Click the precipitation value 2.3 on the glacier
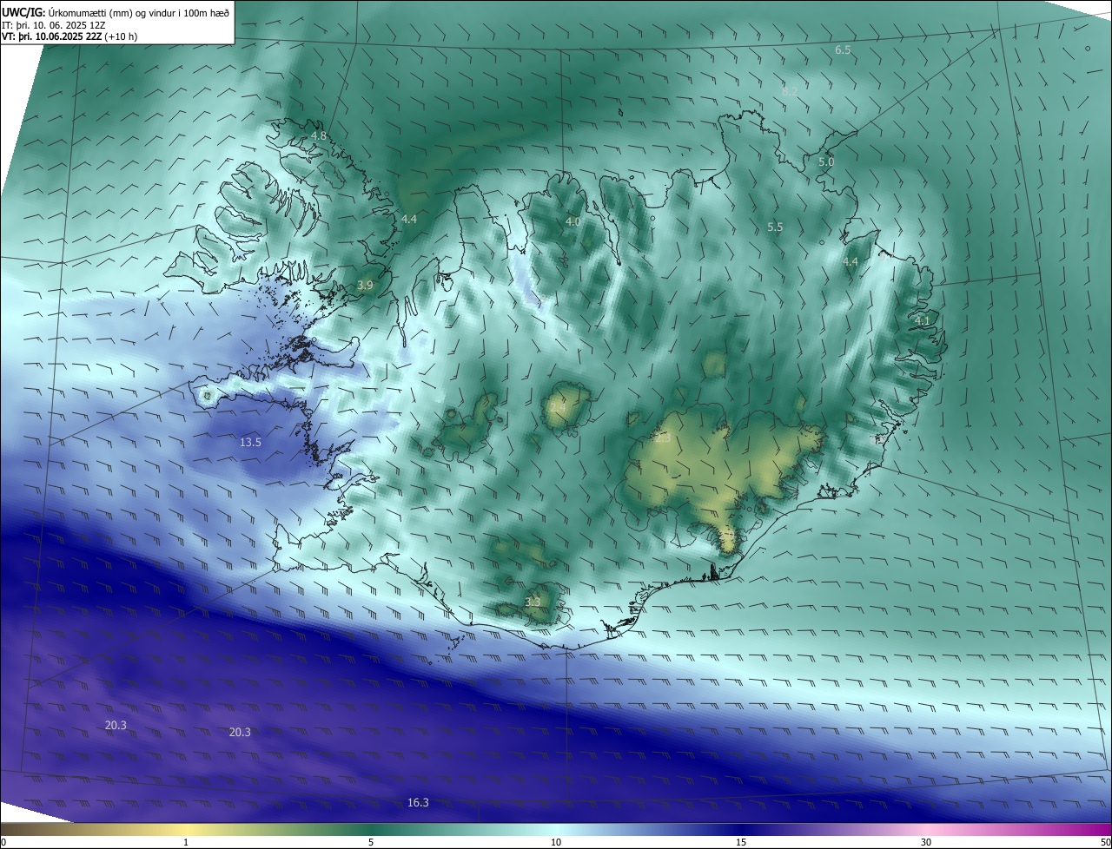This screenshot has width=1112, height=849. 662,438
